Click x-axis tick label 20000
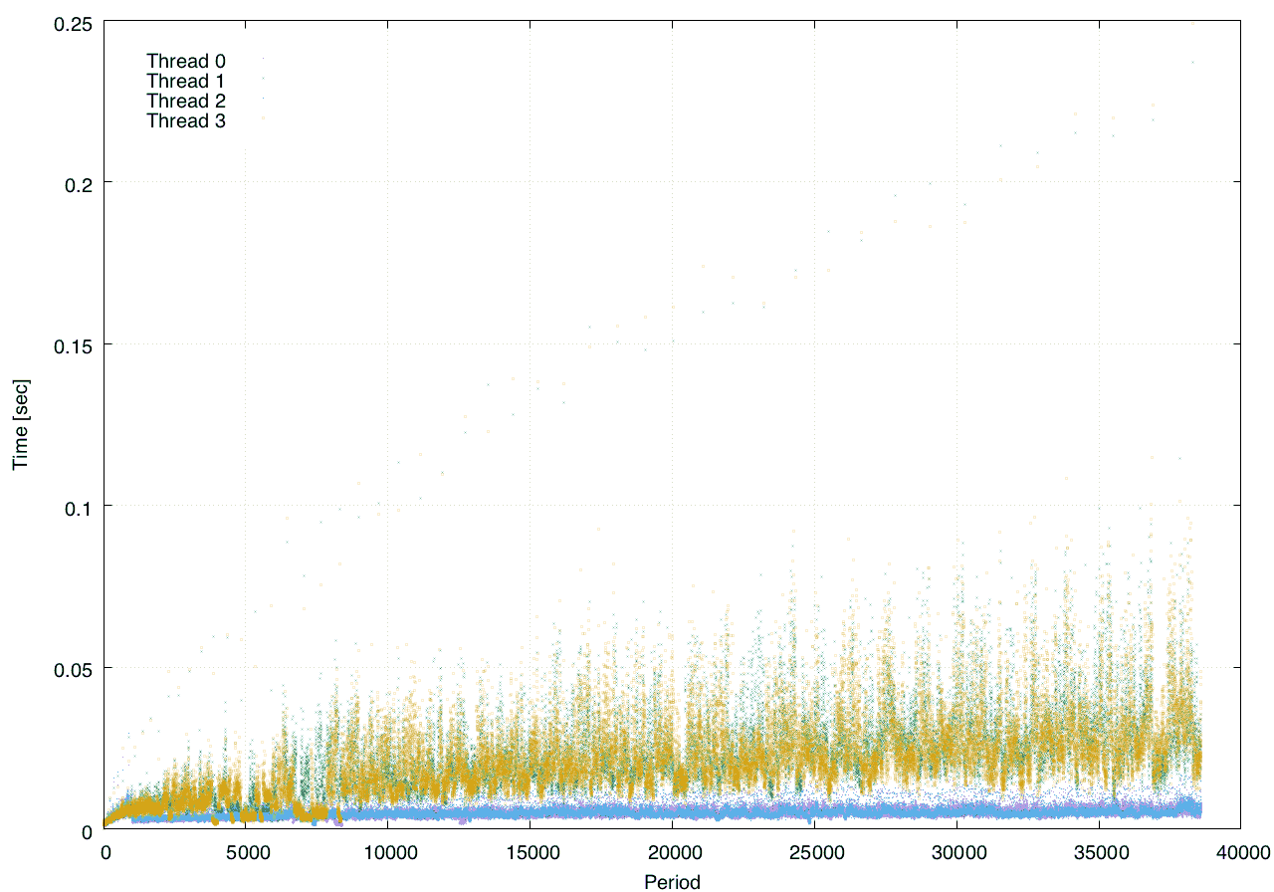The height and width of the screenshot is (892, 1274). coord(672,851)
